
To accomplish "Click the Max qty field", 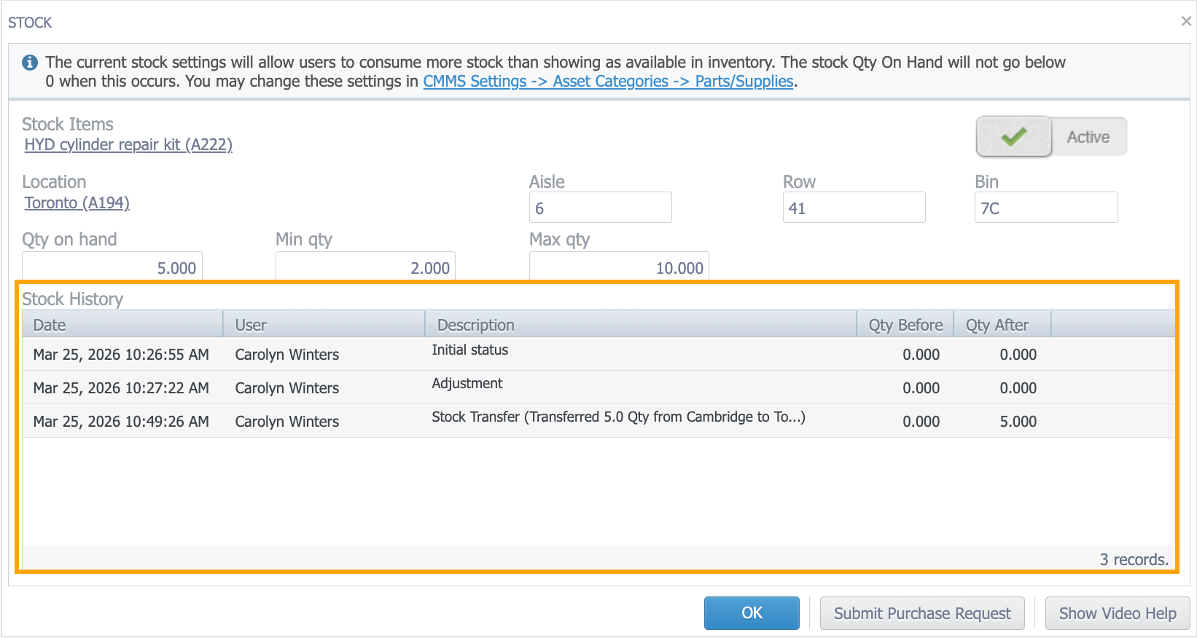I will coord(619,267).
